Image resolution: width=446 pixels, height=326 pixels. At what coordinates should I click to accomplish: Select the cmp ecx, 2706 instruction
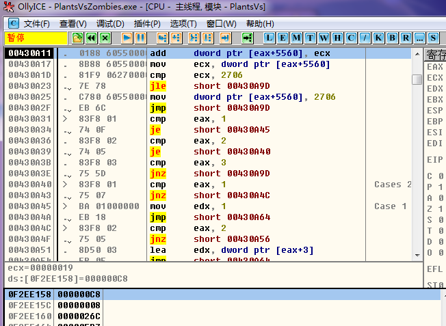coord(196,75)
